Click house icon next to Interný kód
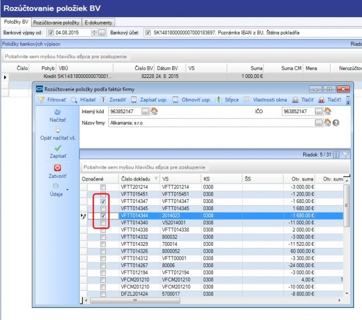362x320 pixels. [155, 111]
